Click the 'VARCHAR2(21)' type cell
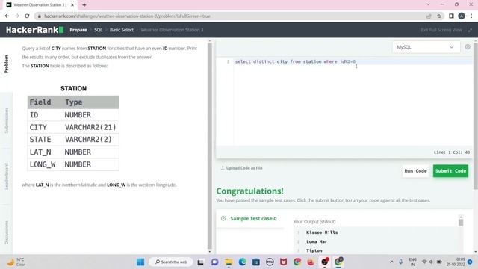 pos(90,127)
